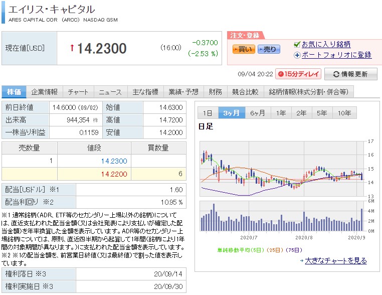Switch to the 主な指標 tab

coord(145,92)
